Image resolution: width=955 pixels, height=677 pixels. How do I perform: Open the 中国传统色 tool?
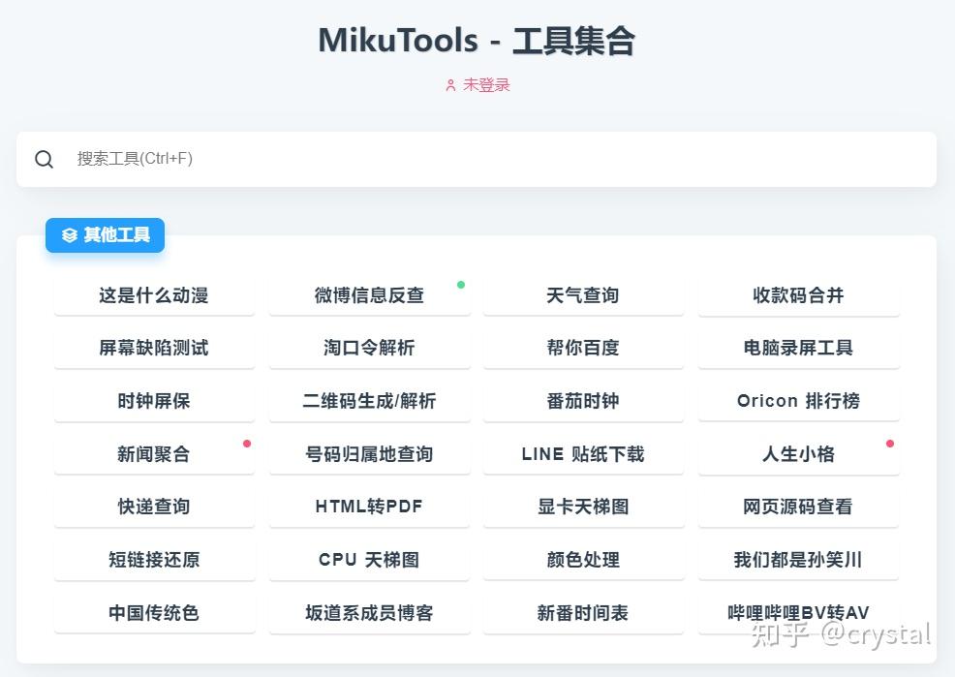pyautogui.click(x=154, y=612)
